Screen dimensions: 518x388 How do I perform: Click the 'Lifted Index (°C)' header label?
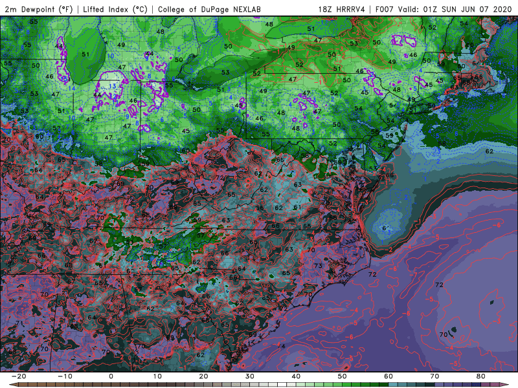115,9
